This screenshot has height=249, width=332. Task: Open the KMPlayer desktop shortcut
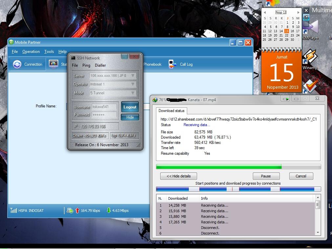pos(311,30)
